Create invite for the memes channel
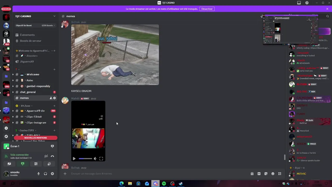The width and height of the screenshot is (332, 187). 51,98
